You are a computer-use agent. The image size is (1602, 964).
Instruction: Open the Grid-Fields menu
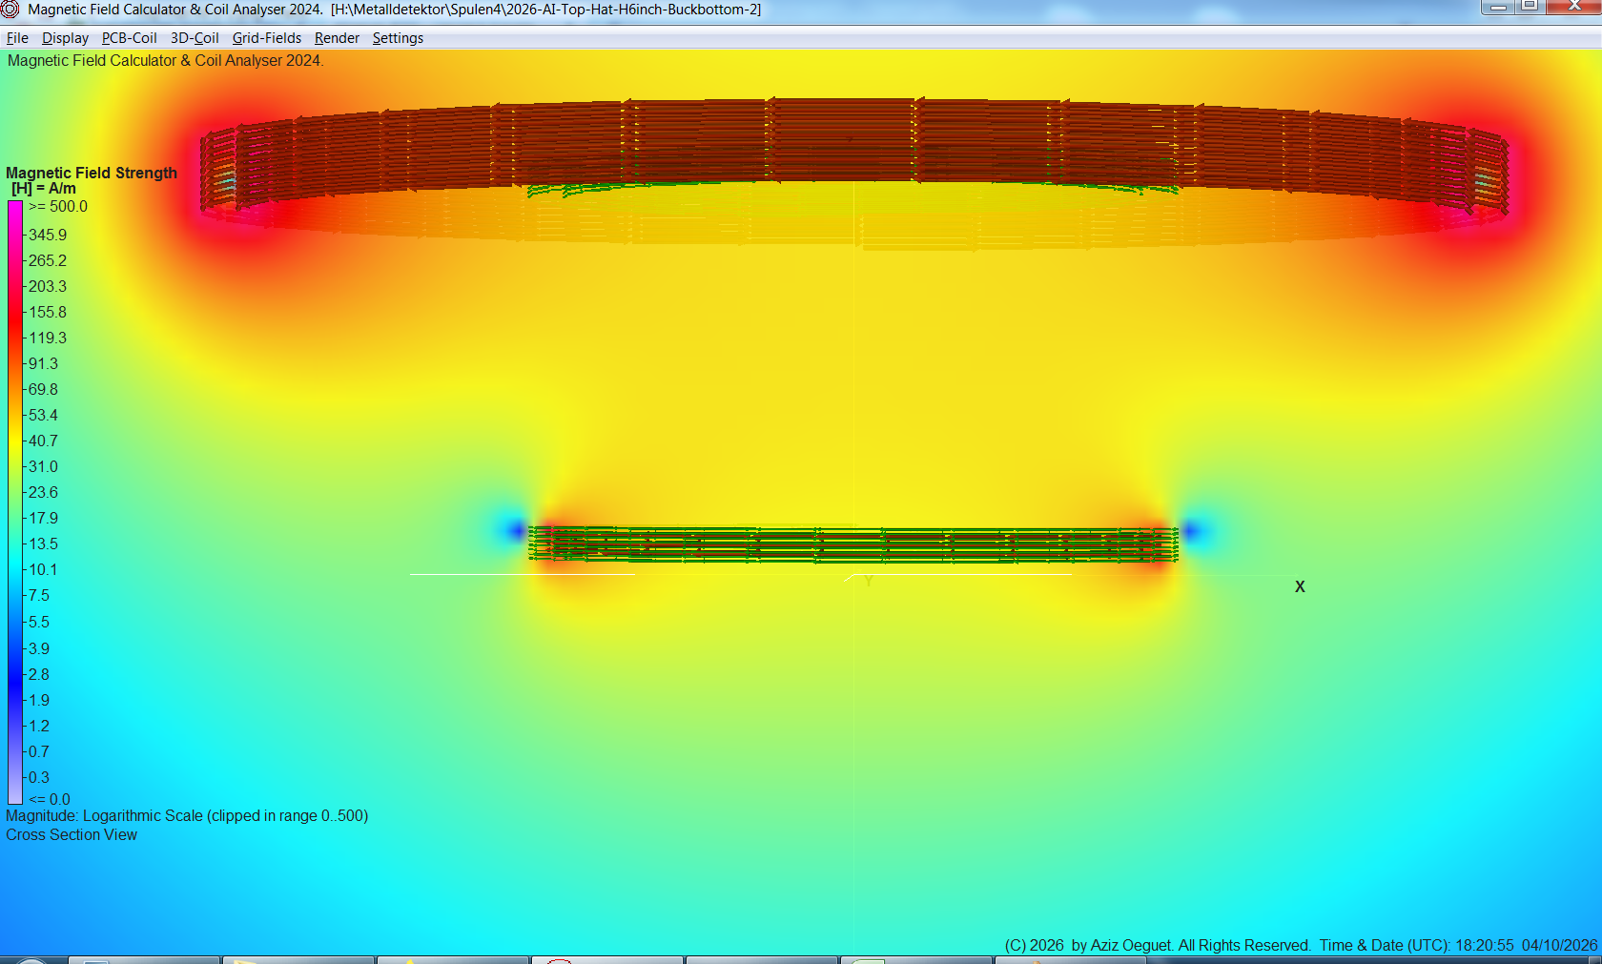[x=266, y=38]
